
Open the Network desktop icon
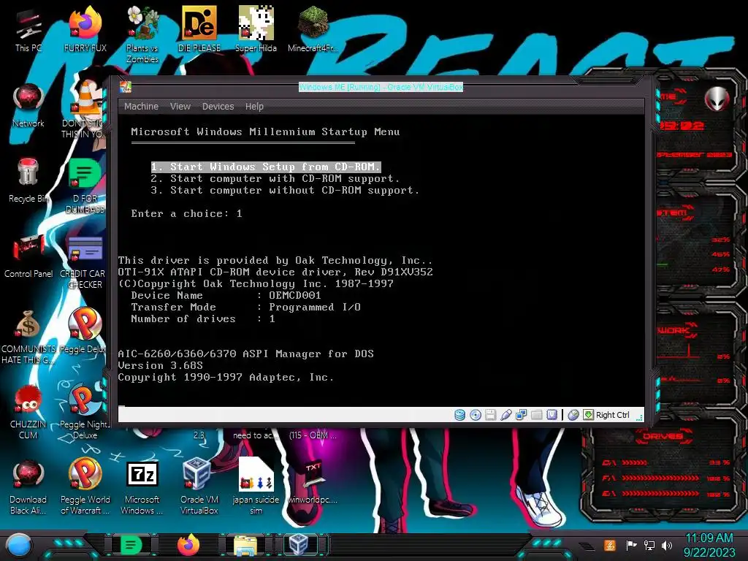click(x=28, y=105)
